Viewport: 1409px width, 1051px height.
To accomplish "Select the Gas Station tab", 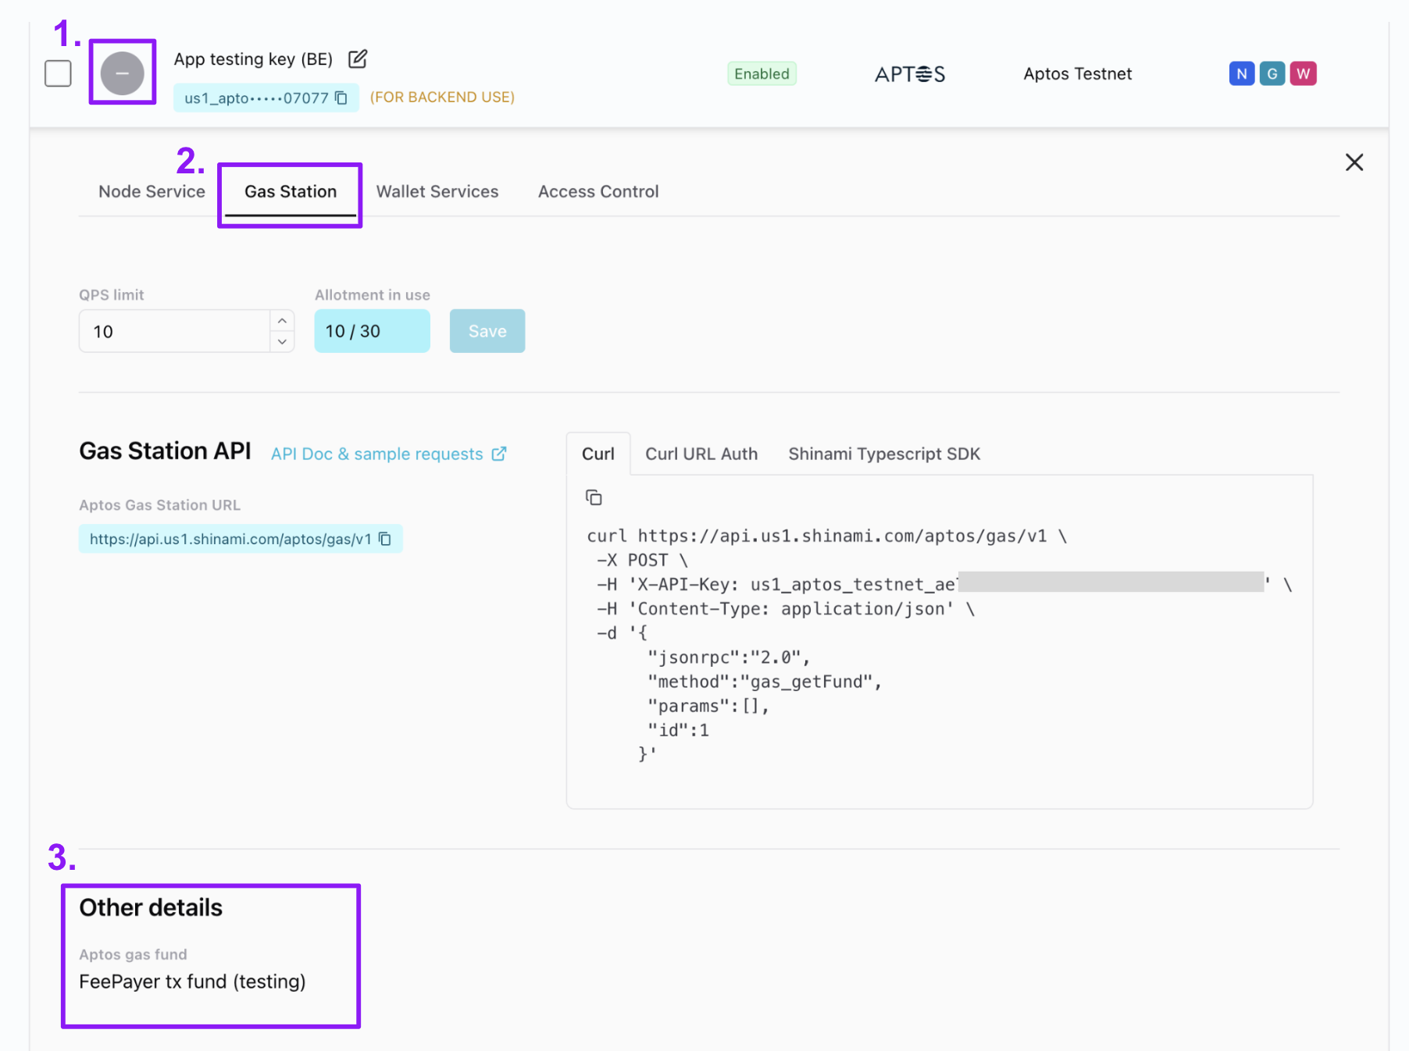I will click(x=291, y=191).
